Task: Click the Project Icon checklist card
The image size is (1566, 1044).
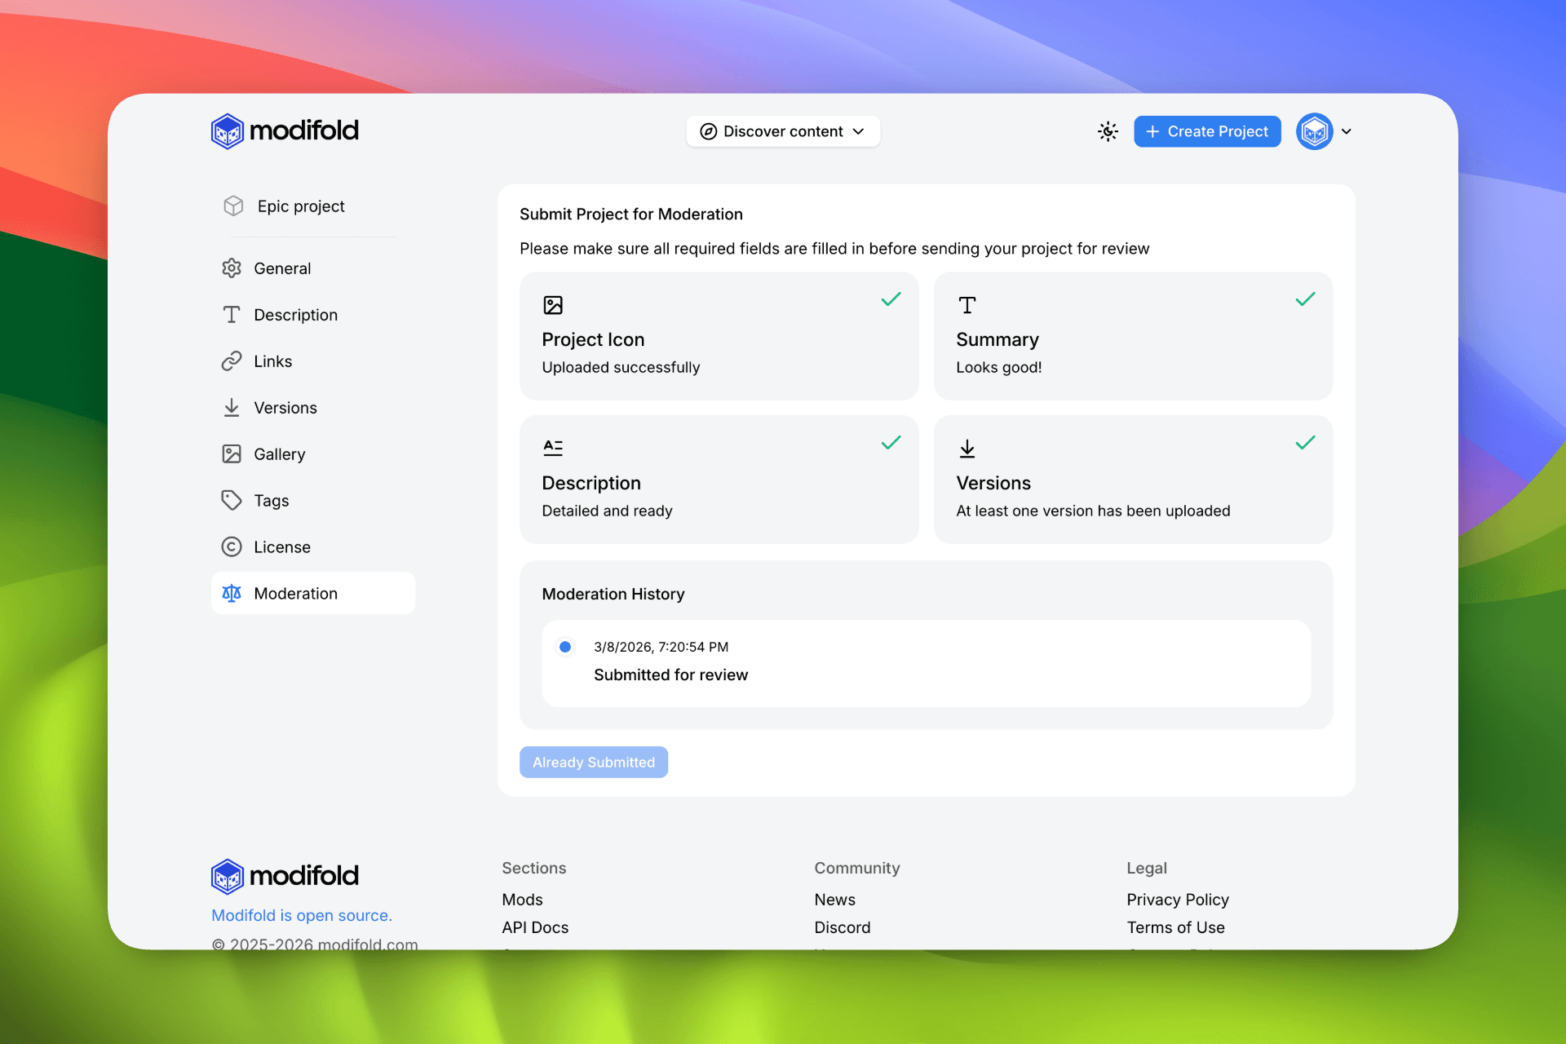Action: coord(719,336)
